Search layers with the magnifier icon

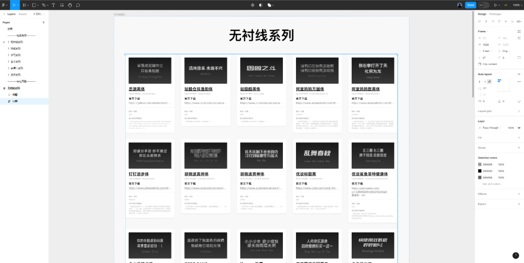tap(3, 15)
